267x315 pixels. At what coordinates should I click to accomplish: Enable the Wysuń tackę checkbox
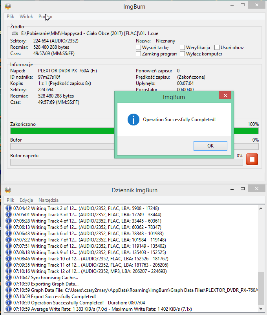pyautogui.click(x=138, y=48)
